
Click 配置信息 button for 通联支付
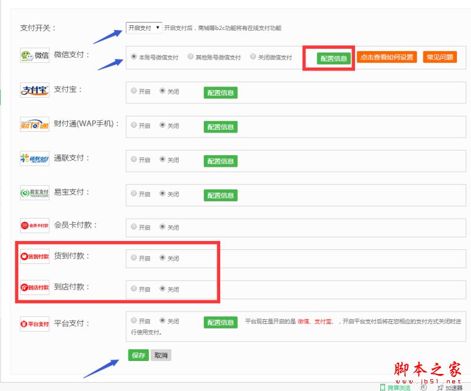coord(220,161)
